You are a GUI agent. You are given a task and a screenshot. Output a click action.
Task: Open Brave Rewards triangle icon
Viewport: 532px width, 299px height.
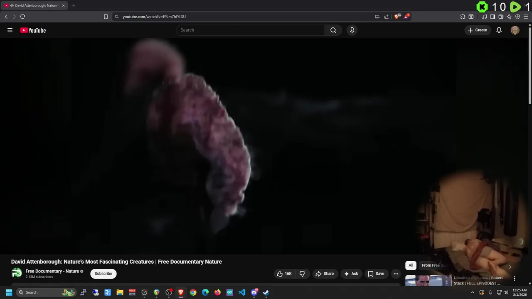[x=406, y=17]
